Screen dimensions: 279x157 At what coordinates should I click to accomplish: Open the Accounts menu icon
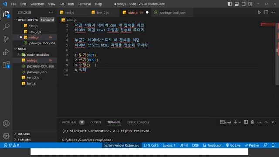(6, 123)
